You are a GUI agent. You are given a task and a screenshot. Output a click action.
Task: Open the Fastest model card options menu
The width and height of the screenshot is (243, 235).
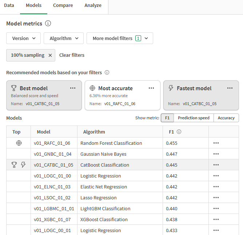[230, 88]
